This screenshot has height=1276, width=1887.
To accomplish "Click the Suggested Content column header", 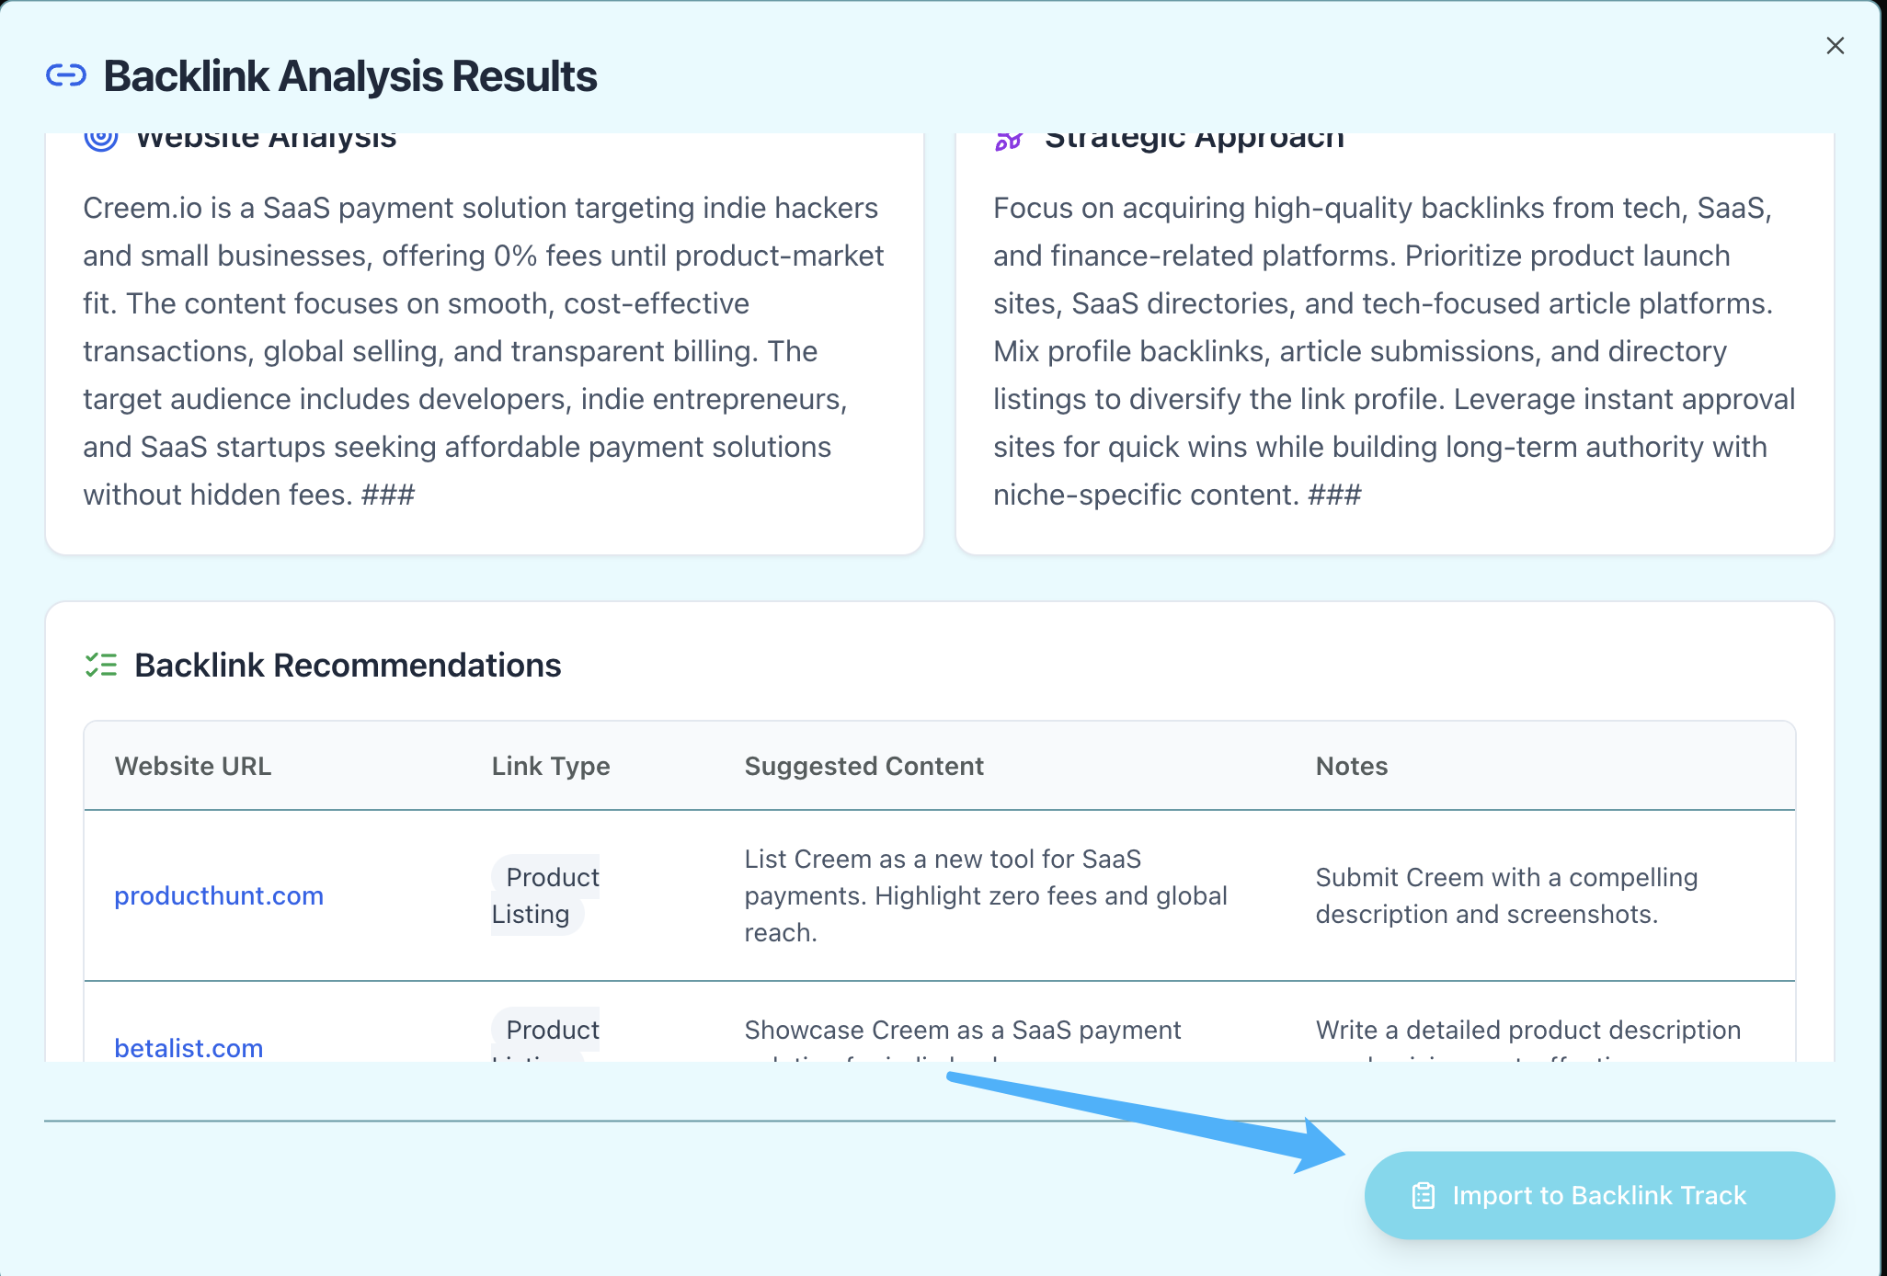I will click(x=863, y=766).
